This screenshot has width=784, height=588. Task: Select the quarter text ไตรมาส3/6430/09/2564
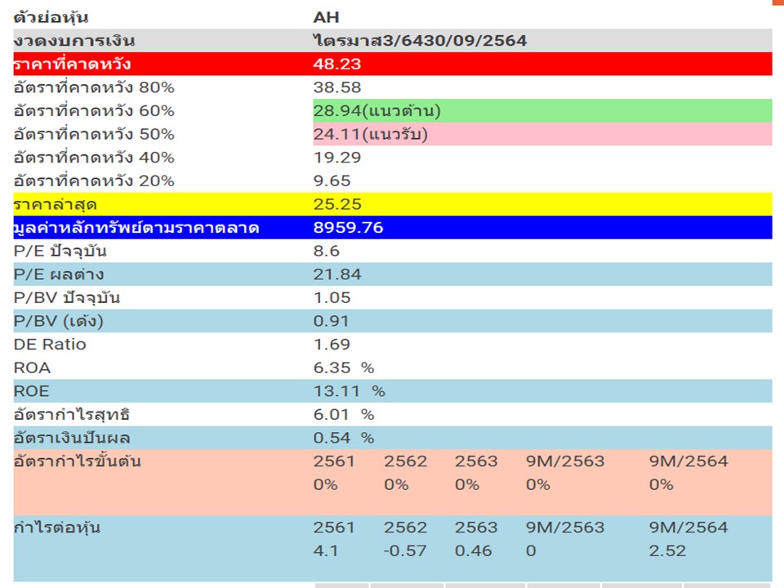click(x=420, y=41)
